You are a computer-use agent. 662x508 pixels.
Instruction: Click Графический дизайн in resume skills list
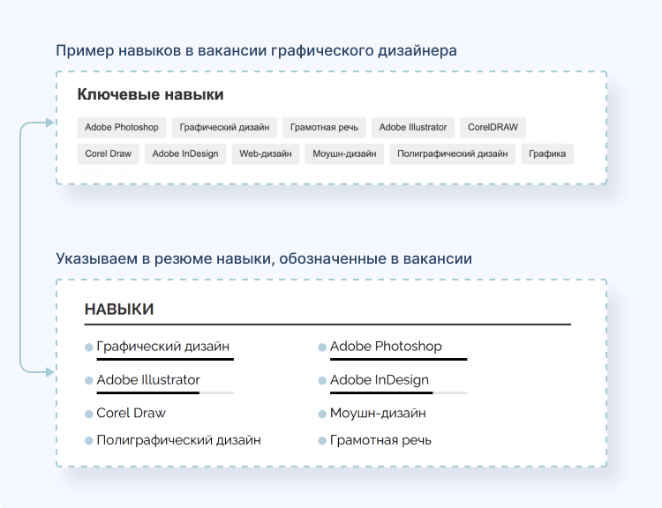point(163,347)
